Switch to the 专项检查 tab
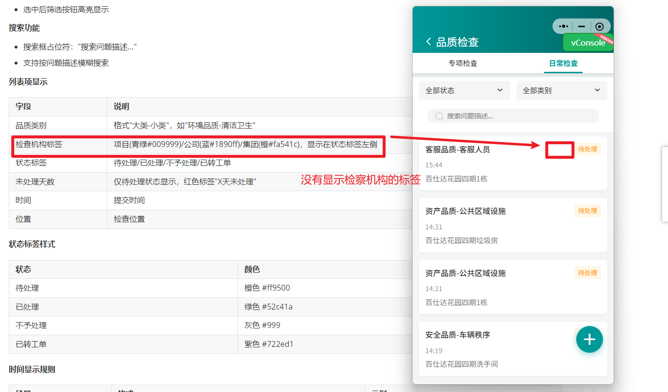This screenshot has width=668, height=392. tap(463, 63)
